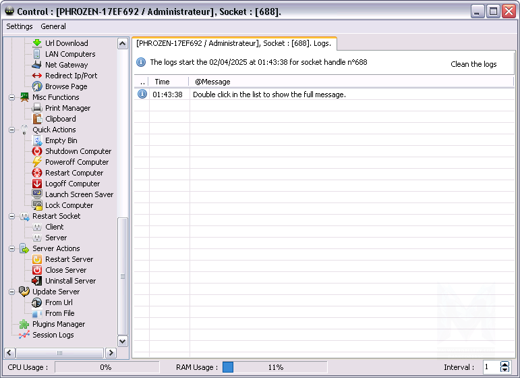
Task: Click the Uninstall Server icon
Action: pos(37,281)
